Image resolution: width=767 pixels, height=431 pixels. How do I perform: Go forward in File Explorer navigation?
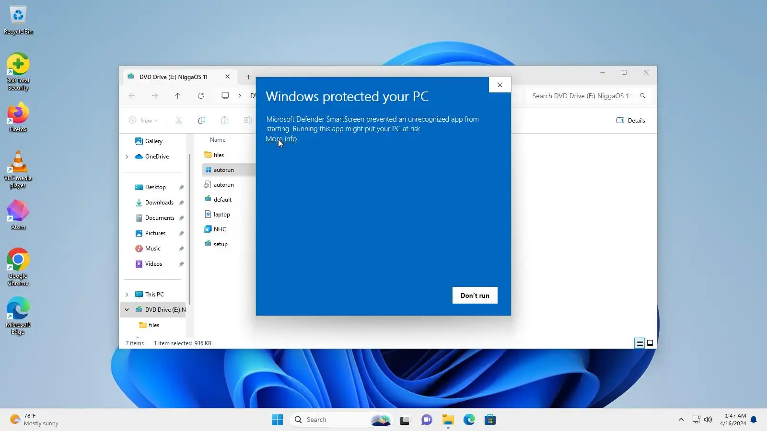click(x=155, y=96)
